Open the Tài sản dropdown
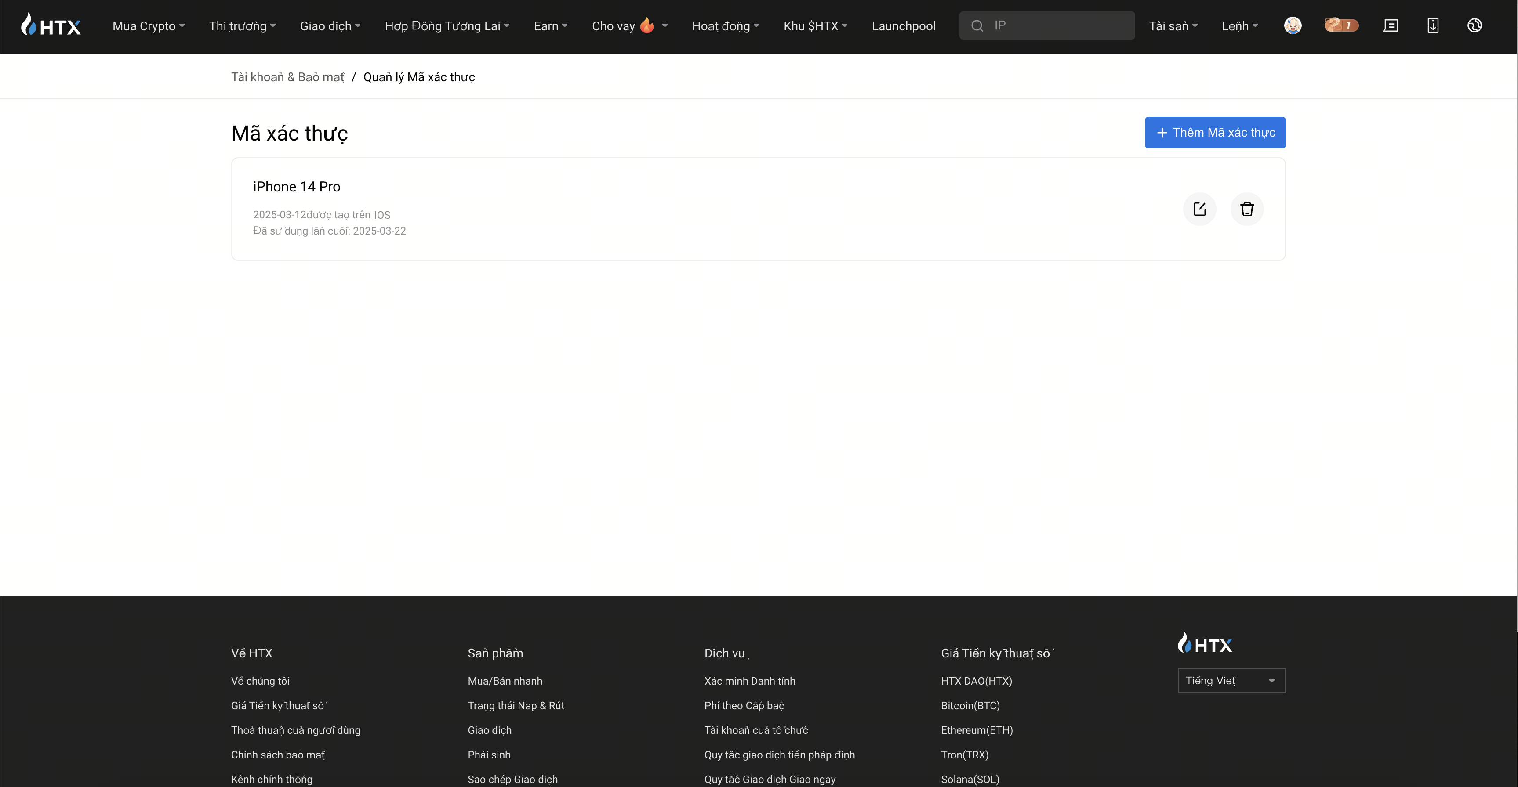This screenshot has width=1518, height=787. tap(1173, 26)
